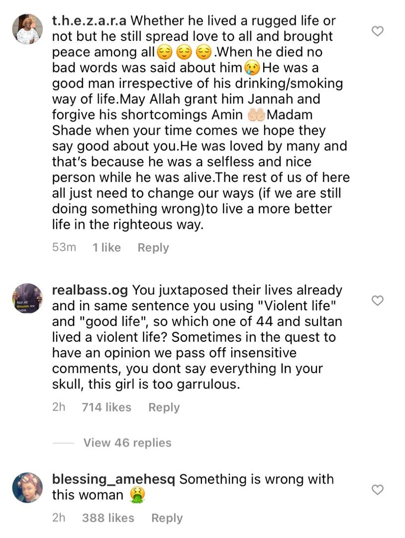Open realbass.og's profile picture
Viewport: 405px width, 538px height.
27,298
